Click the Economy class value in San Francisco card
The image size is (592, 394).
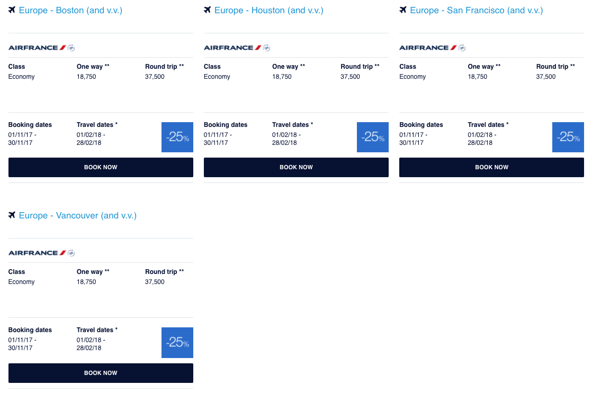point(412,77)
